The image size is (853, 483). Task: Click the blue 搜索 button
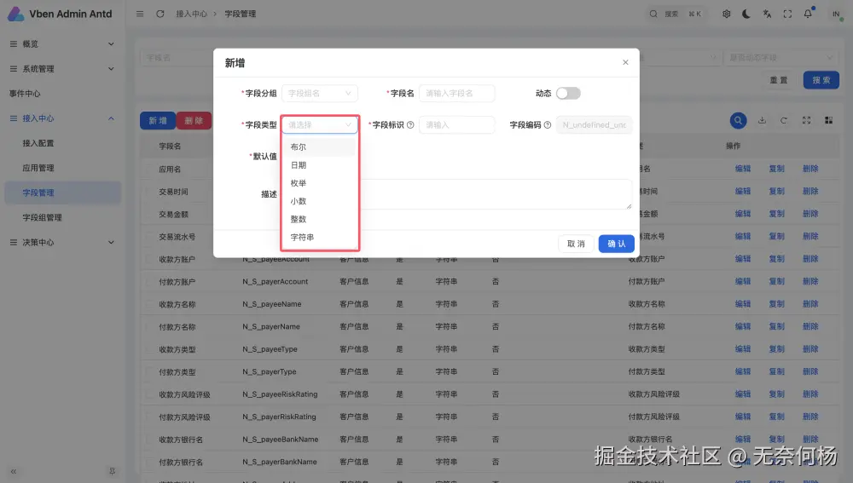[821, 80]
